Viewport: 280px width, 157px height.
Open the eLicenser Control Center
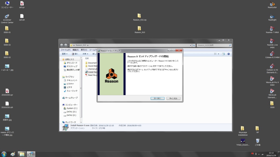point(7,16)
